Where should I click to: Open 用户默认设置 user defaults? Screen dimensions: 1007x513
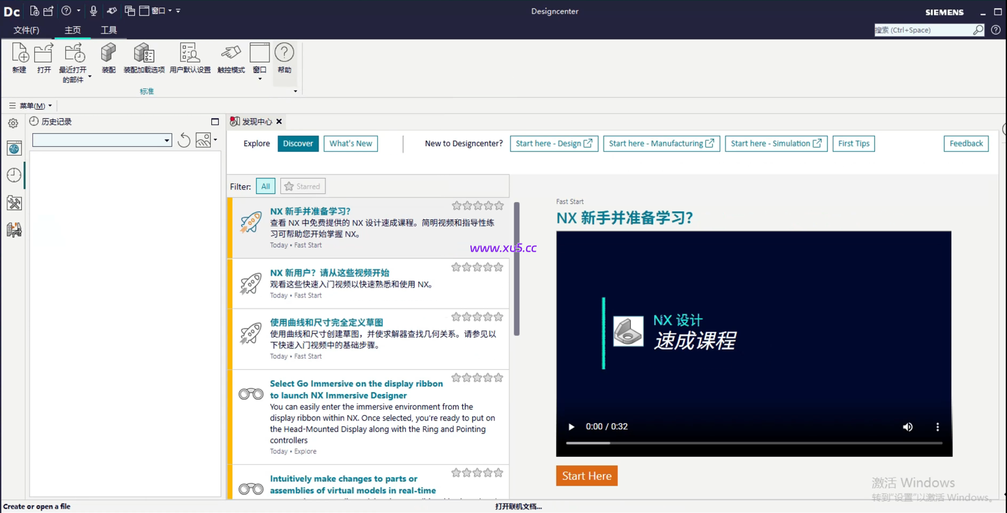190,55
